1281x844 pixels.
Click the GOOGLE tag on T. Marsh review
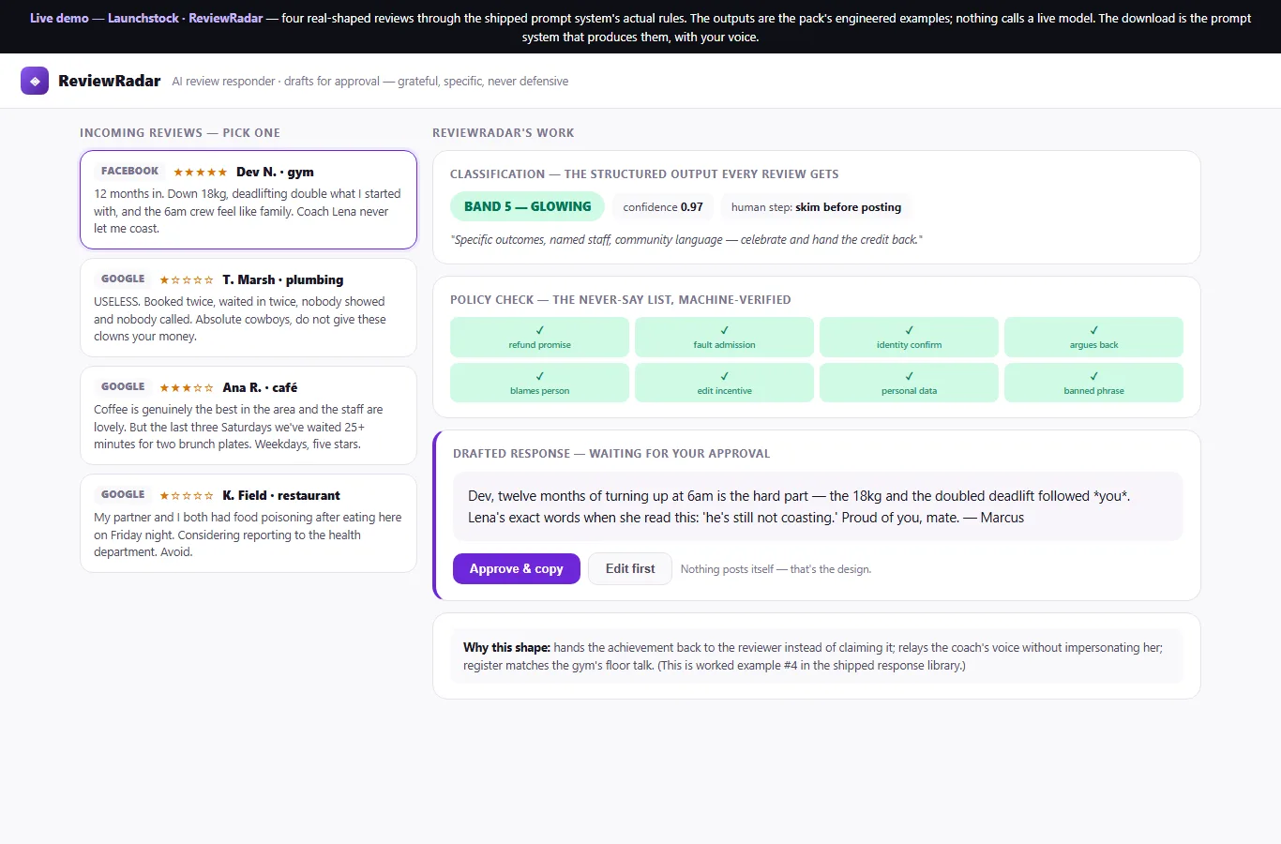[123, 279]
